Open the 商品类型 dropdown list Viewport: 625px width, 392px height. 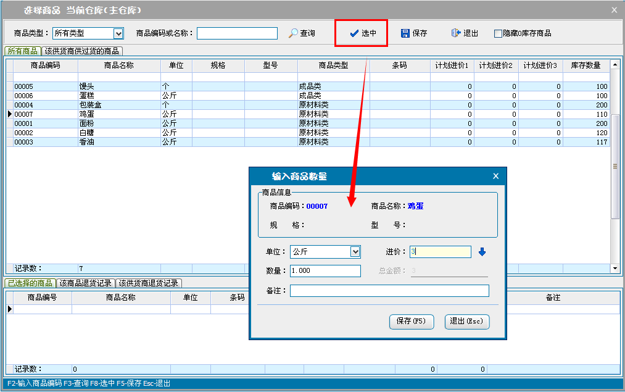click(118, 33)
